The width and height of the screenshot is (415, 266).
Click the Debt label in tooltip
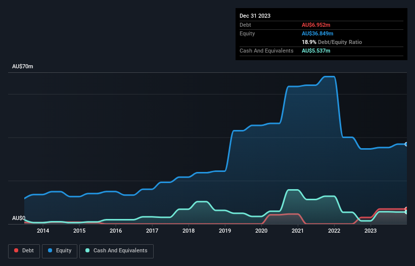click(x=245, y=25)
